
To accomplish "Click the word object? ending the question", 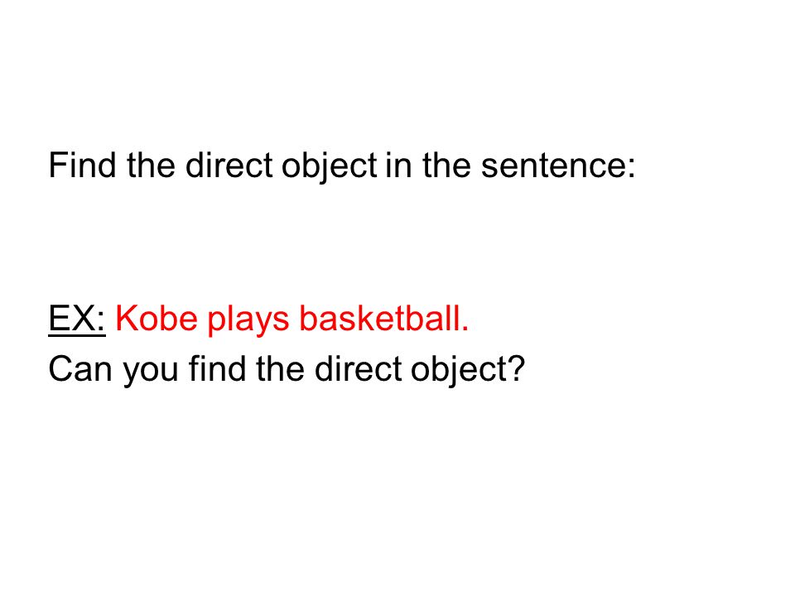I will coord(467,372).
